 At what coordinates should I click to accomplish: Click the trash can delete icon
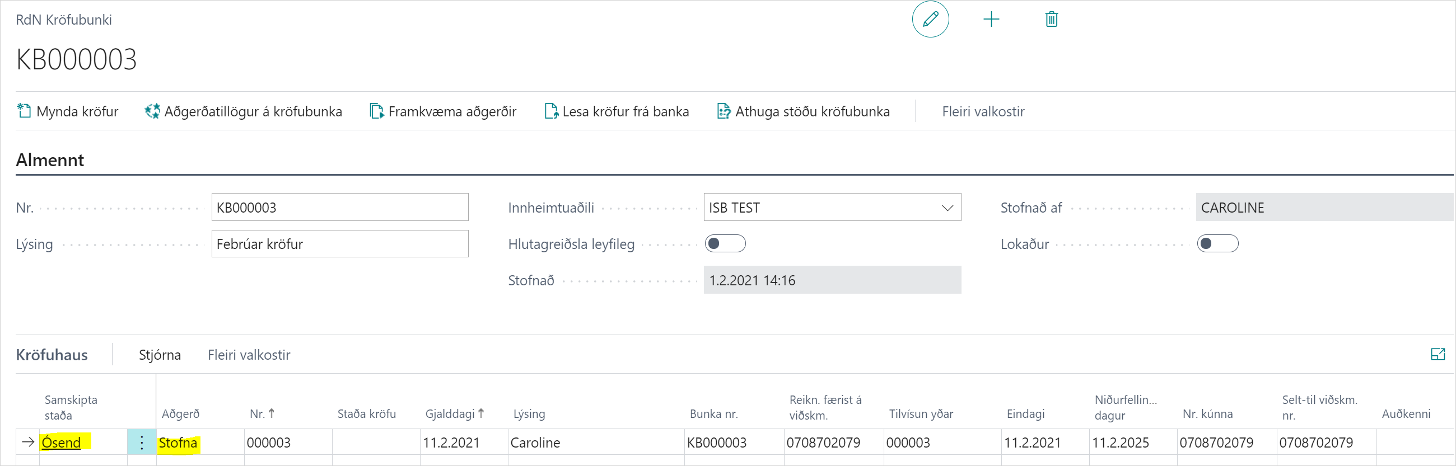pos(1051,20)
